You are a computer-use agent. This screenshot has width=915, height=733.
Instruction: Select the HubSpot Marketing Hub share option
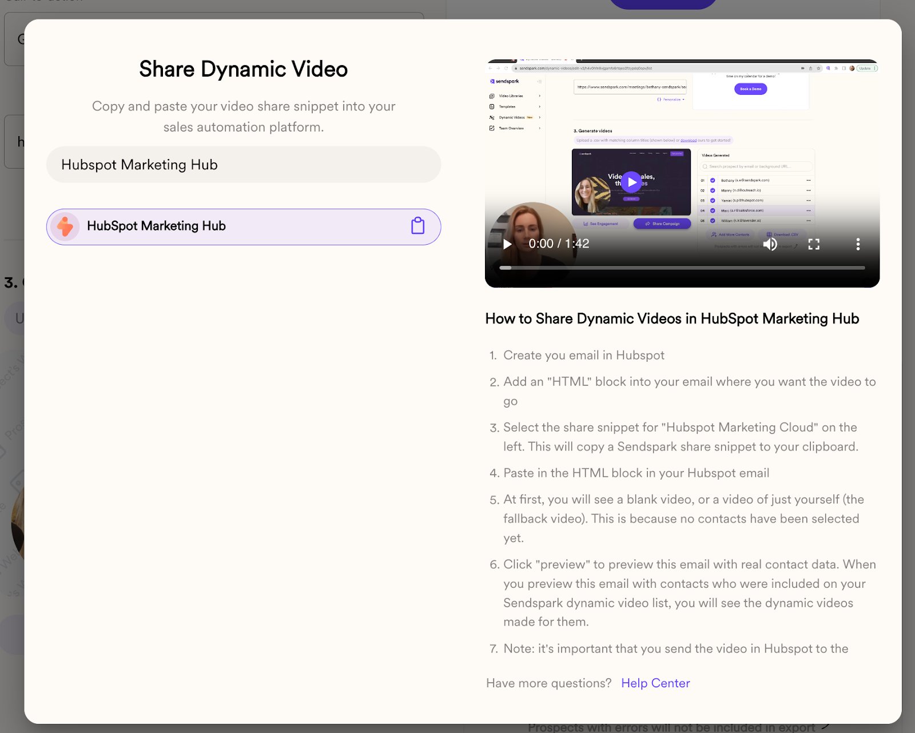pyautogui.click(x=244, y=227)
